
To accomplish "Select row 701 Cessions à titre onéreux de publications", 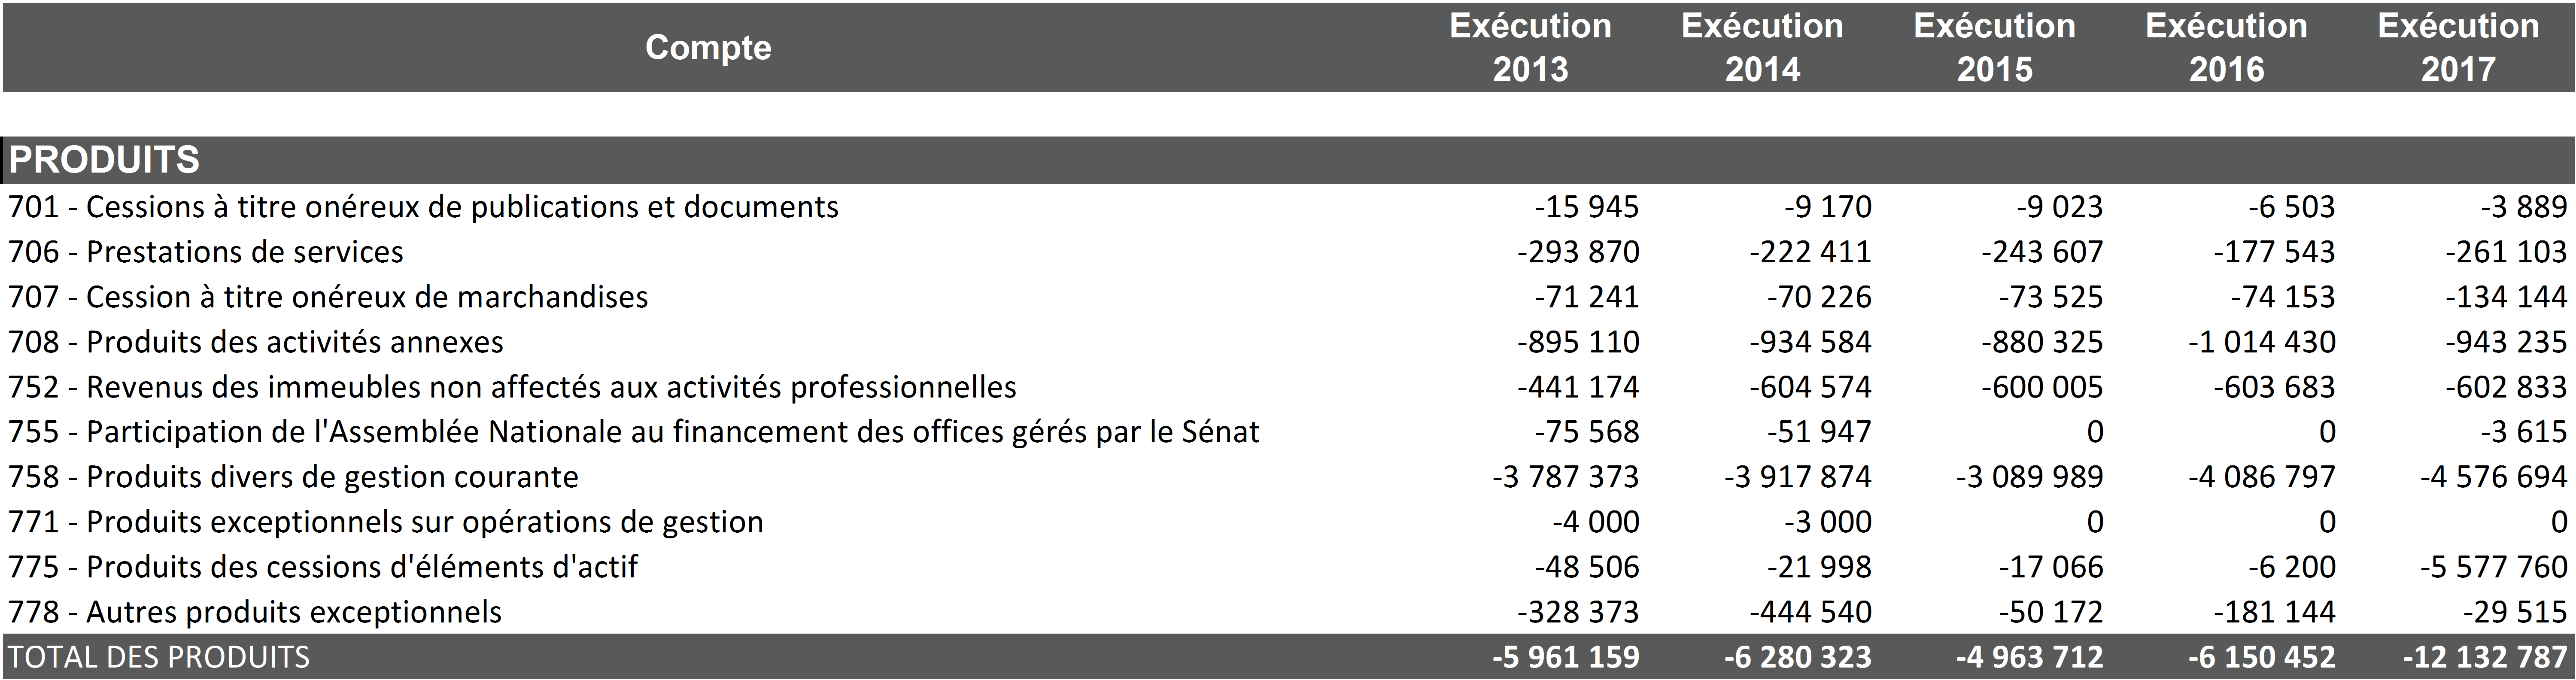I will (x=423, y=207).
